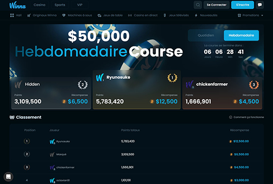Click the Nouveautés lightning bolt icon
The width and height of the screenshot is (273, 184).
click(196, 15)
